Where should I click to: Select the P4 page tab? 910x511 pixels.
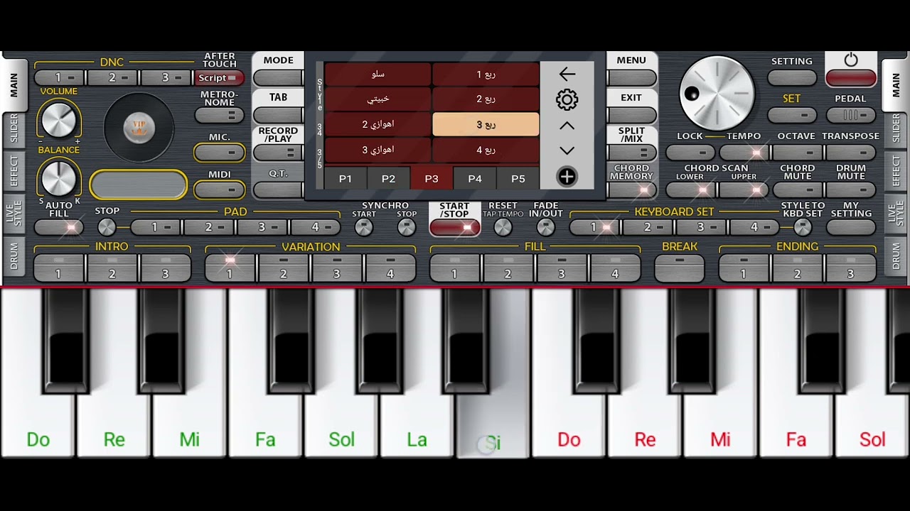475,179
